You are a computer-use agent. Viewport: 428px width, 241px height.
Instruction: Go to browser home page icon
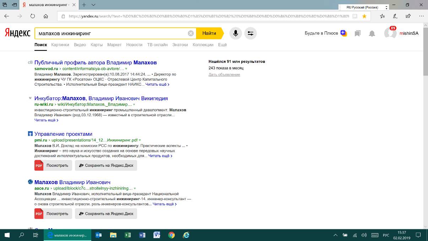point(46,16)
